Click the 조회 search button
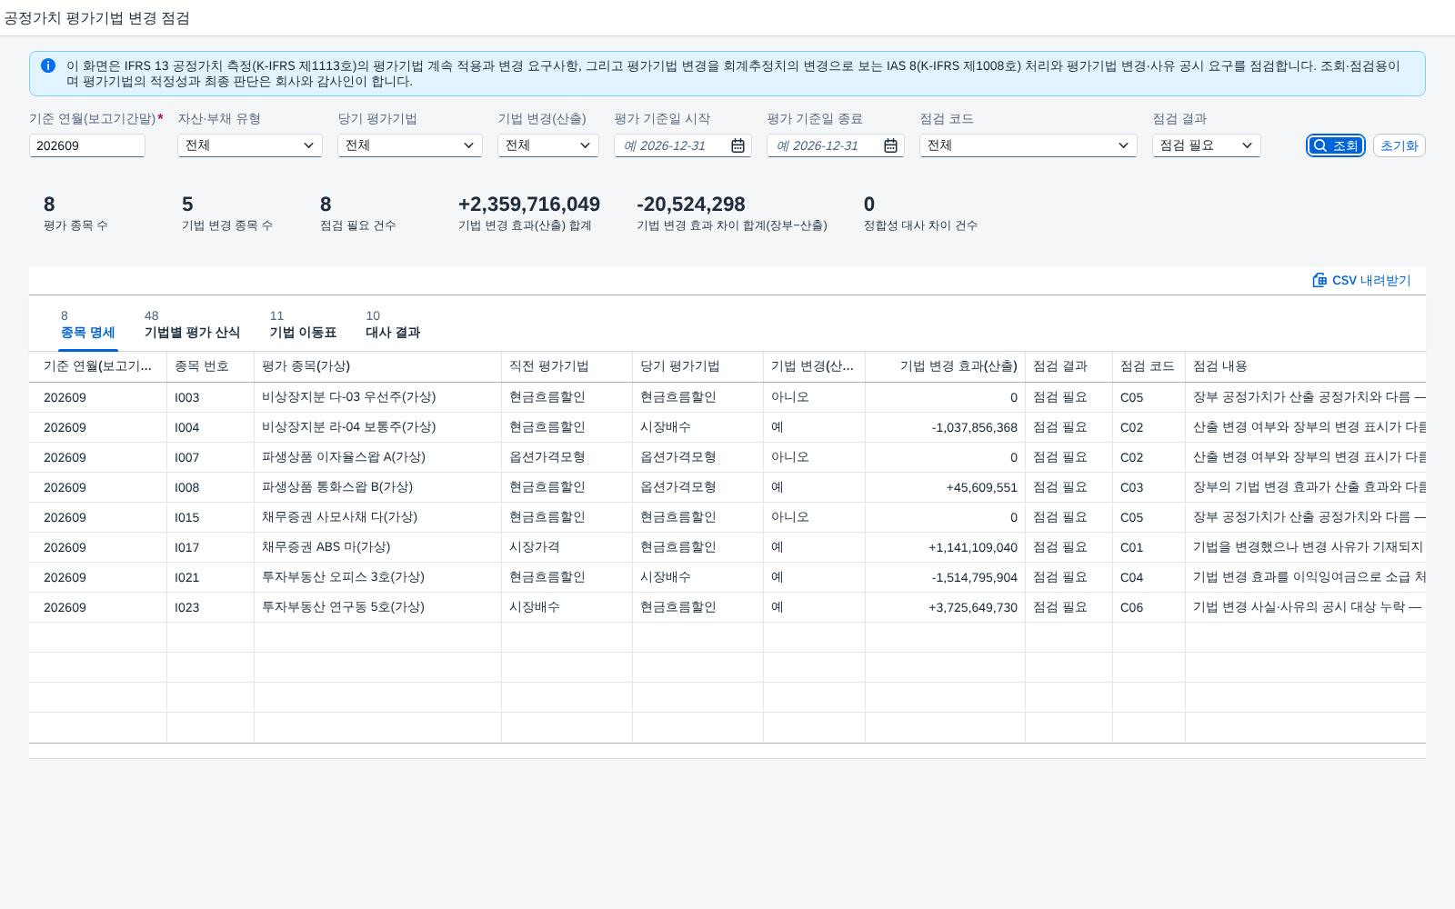Viewport: 1455px width, 909px height. [x=1336, y=145]
